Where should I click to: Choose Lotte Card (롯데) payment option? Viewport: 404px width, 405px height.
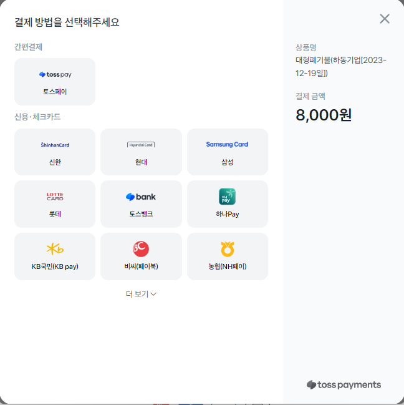click(x=55, y=204)
